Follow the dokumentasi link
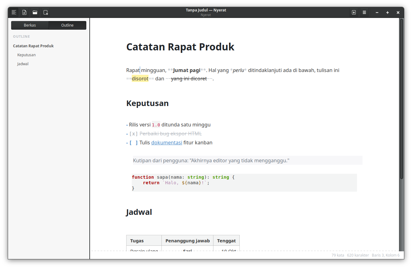Image resolution: width=412 pixels, height=268 pixels. point(167,143)
